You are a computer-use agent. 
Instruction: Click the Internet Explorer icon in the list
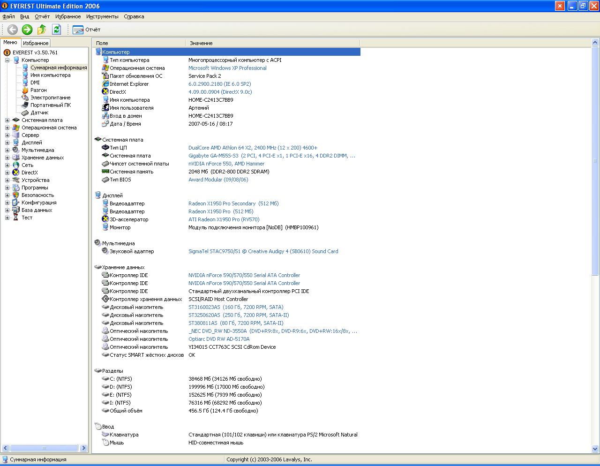105,84
